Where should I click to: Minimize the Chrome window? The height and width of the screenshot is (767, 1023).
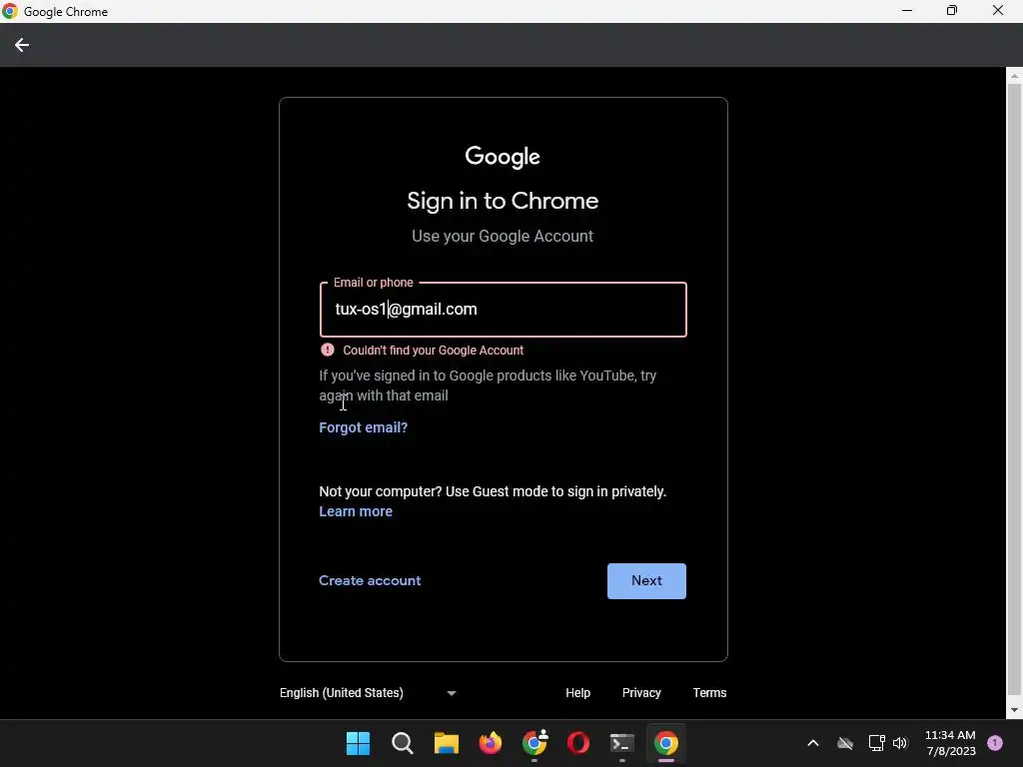tap(907, 10)
